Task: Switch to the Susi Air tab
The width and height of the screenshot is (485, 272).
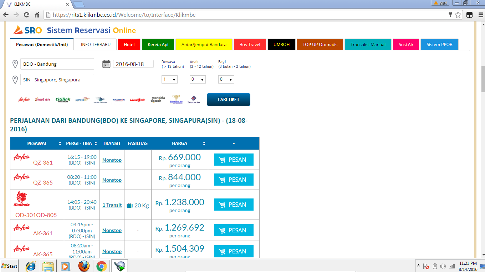Action: (x=406, y=44)
